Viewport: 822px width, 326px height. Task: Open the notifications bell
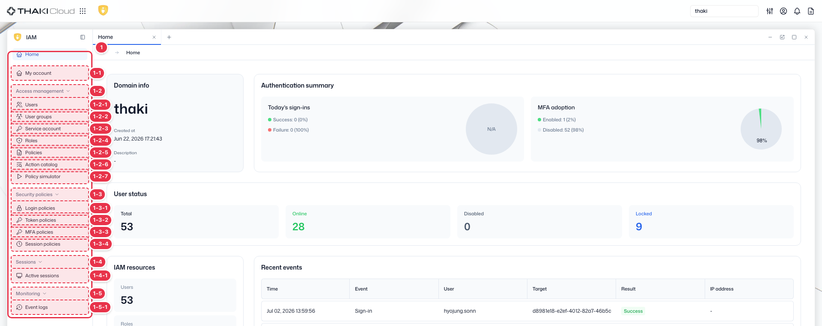tap(797, 11)
